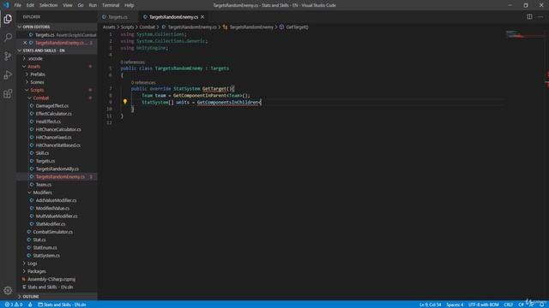This screenshot has width=549, height=308.
Task: Open HitChanceCalculator.cs file
Action: 58,129
